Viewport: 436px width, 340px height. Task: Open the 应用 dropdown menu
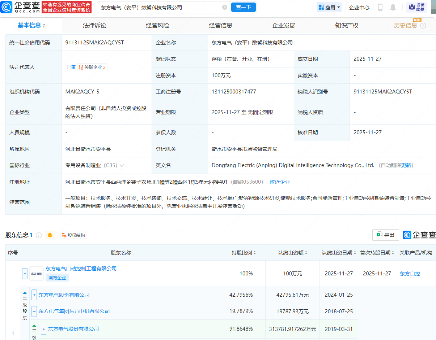(329, 7)
